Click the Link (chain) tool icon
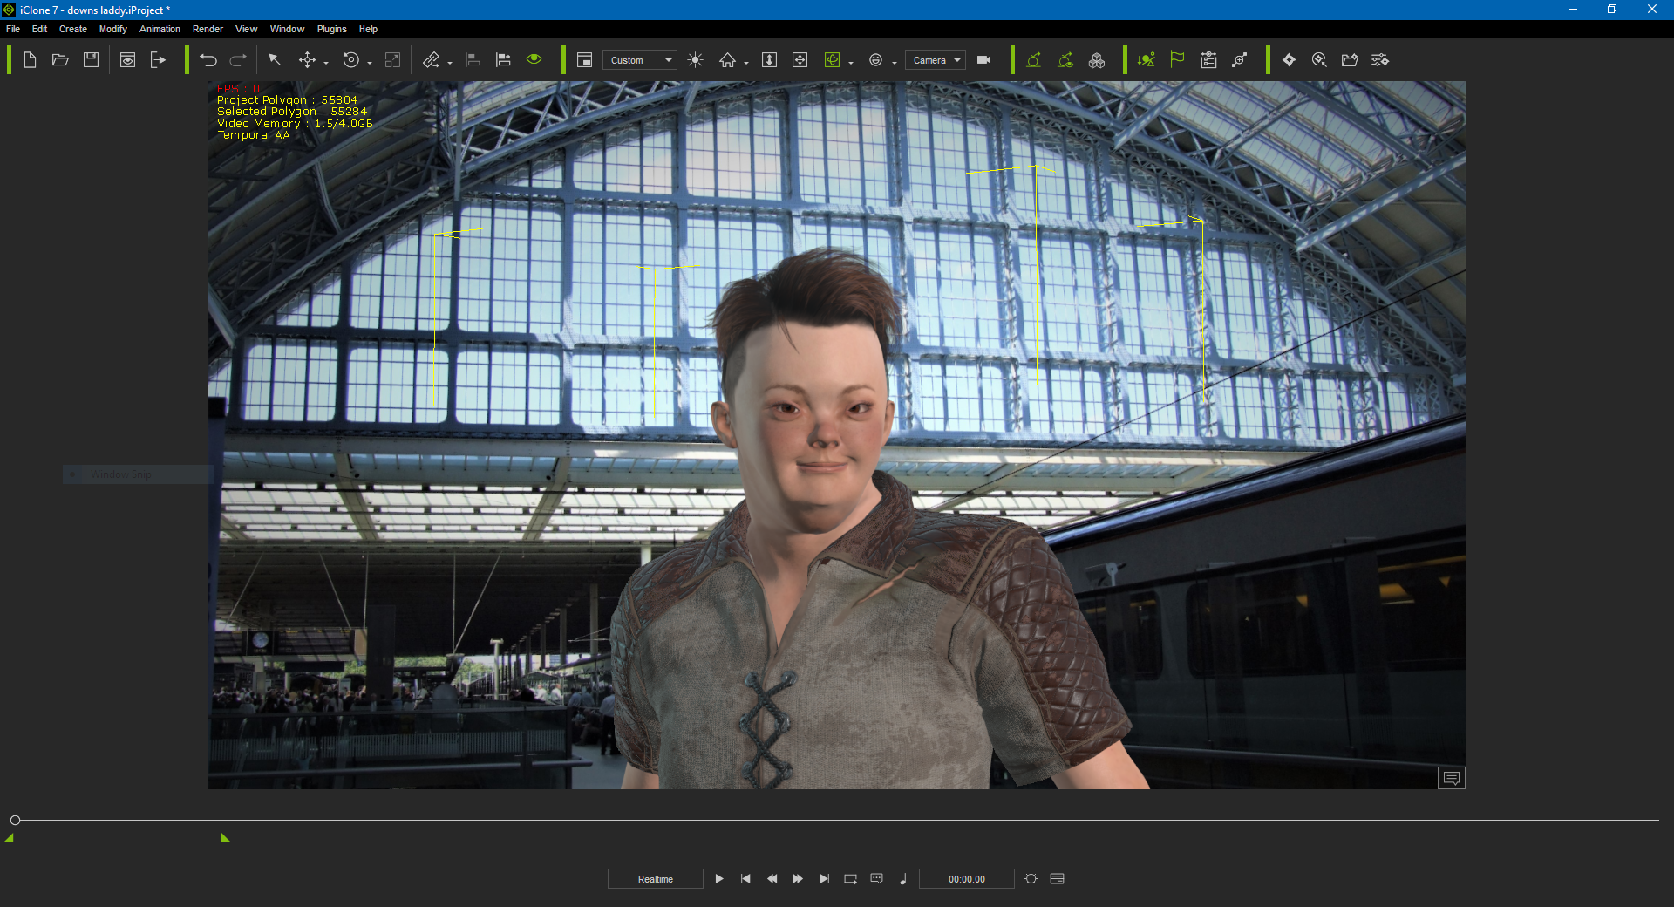The height and width of the screenshot is (907, 1674). click(x=431, y=60)
